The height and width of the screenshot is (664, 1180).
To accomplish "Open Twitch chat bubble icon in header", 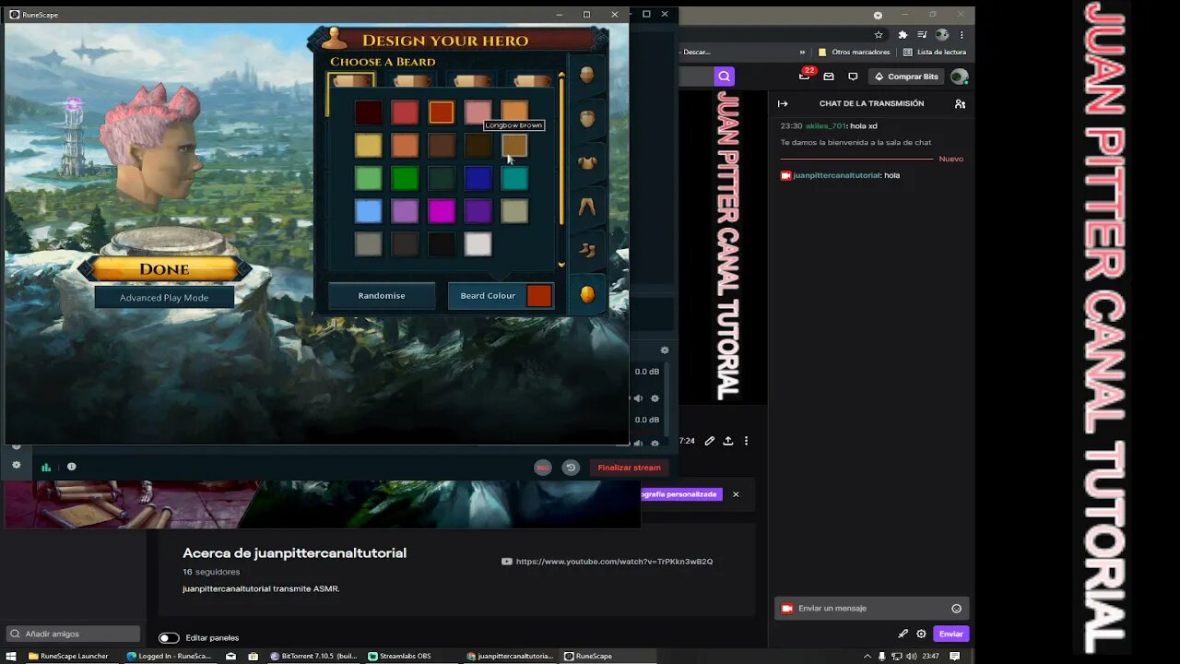I will [853, 77].
